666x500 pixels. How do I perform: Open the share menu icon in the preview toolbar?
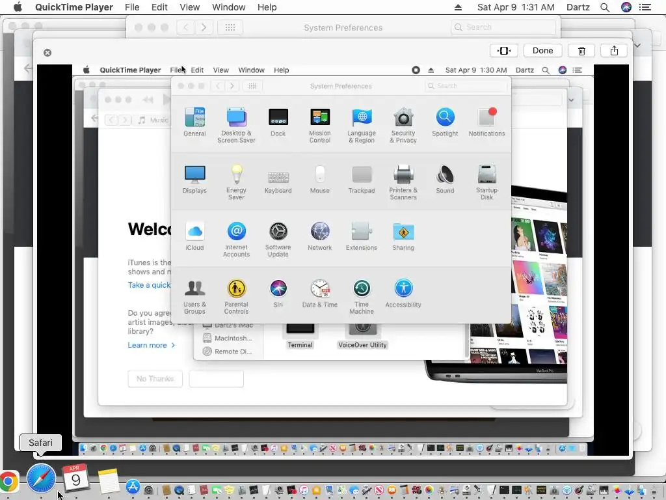point(614,51)
